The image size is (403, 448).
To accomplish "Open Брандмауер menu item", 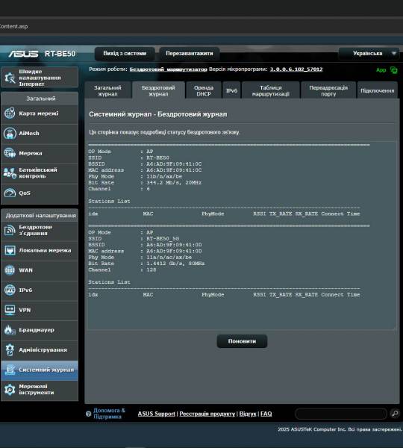I will coord(40,330).
